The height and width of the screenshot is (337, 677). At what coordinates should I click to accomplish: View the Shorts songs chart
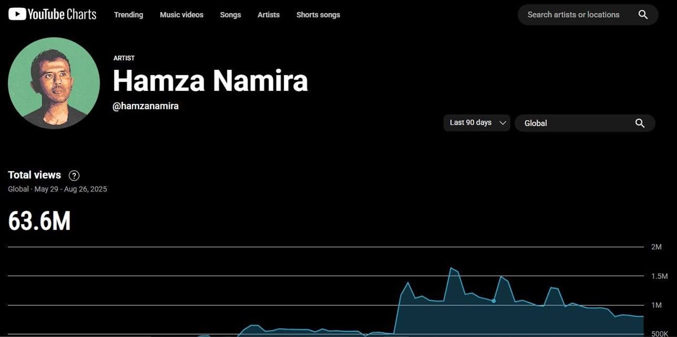click(318, 15)
